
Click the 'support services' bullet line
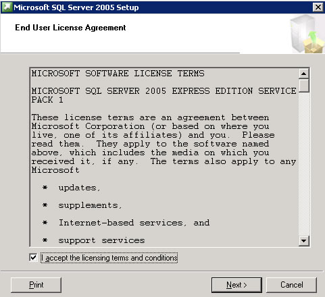point(101,240)
